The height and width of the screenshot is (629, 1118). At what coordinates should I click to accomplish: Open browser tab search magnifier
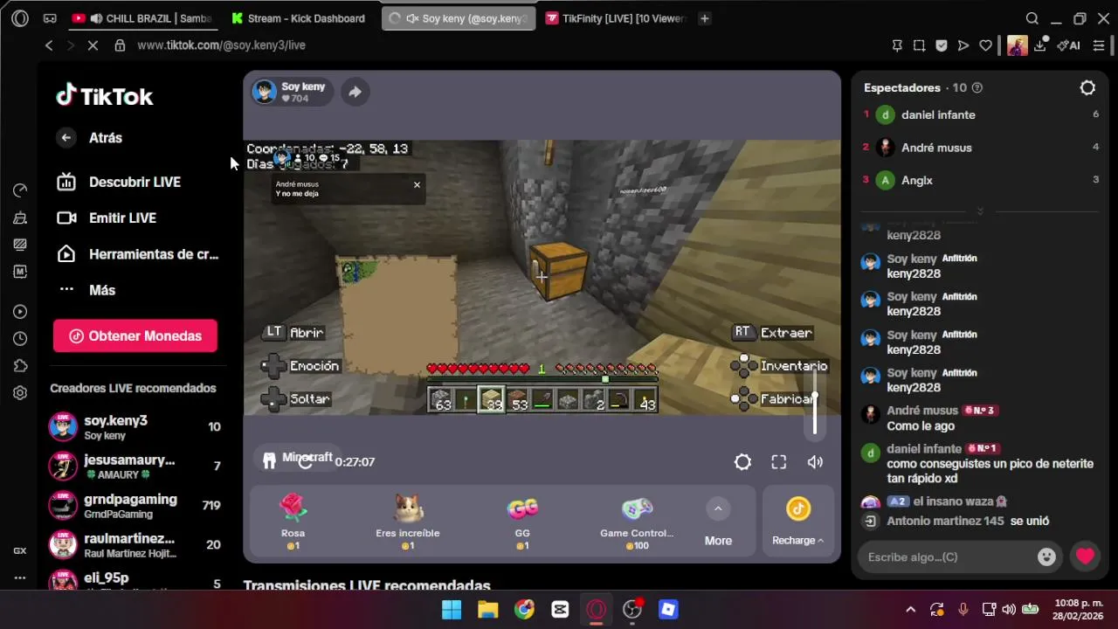tap(1032, 18)
